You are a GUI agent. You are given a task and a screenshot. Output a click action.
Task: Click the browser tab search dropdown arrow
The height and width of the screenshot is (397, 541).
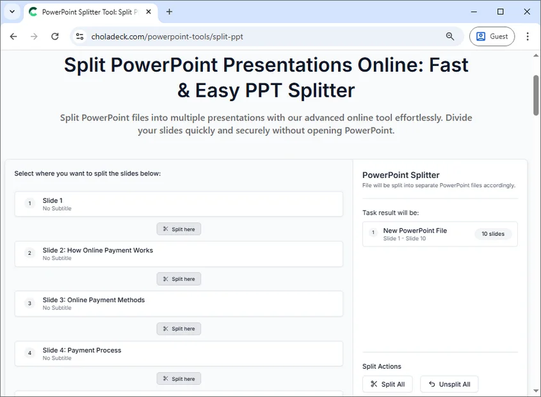pyautogui.click(x=11, y=12)
